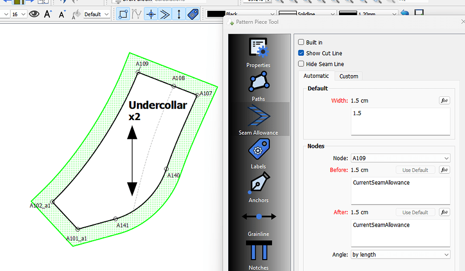Check Hide Seam Line
Image resolution: width=465 pixels, height=271 pixels.
[x=301, y=64]
